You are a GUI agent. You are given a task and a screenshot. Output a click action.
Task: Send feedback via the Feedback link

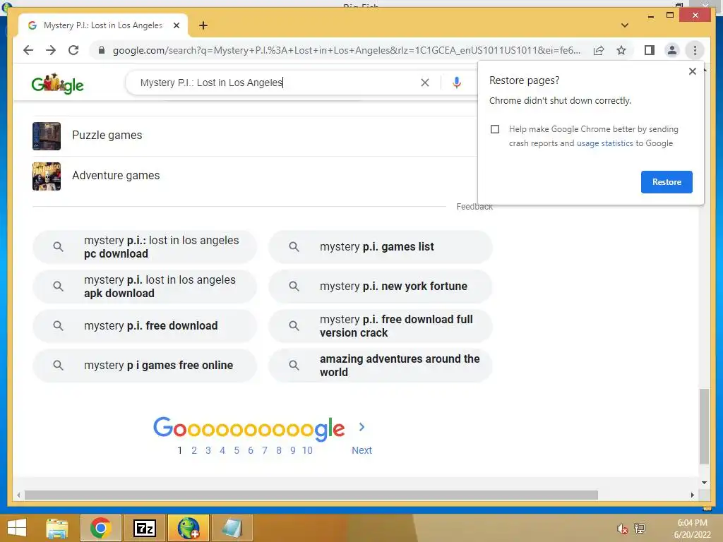pos(474,207)
